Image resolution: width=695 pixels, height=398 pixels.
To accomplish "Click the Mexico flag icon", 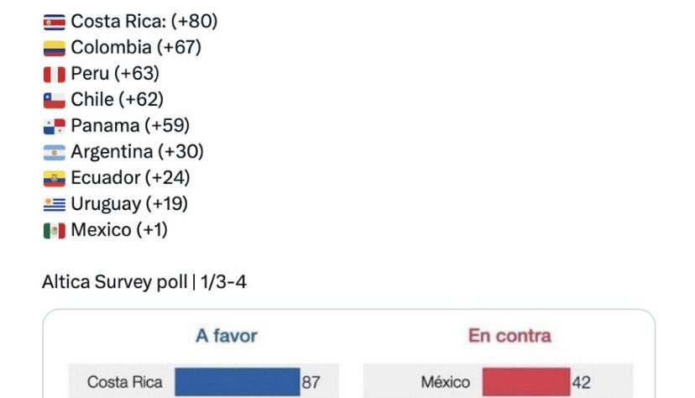I will (54, 230).
